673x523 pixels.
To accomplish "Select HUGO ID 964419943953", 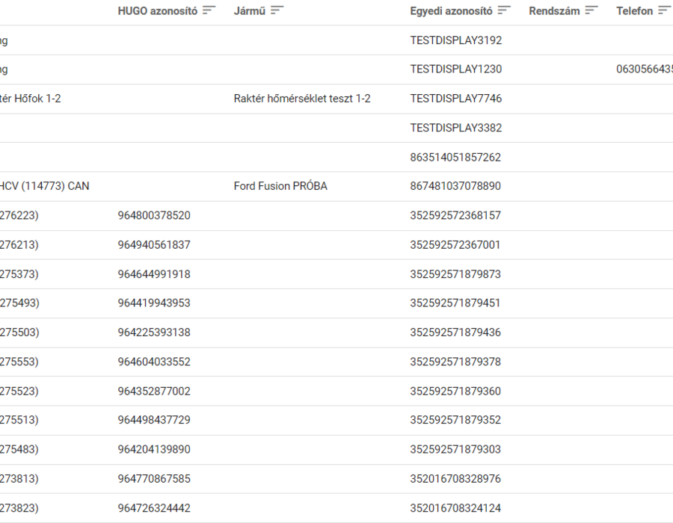I will pyautogui.click(x=154, y=303).
